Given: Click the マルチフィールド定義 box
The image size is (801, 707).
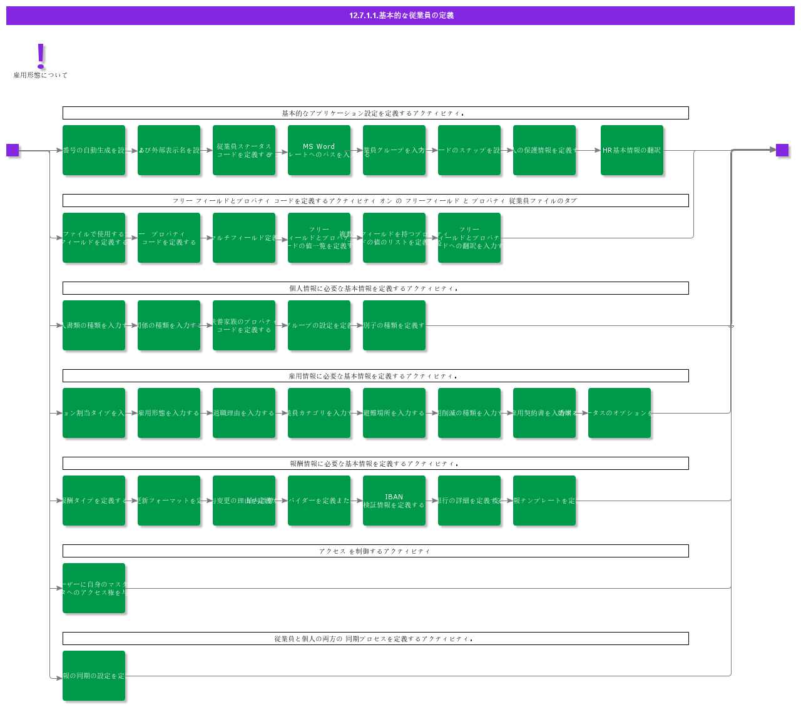Looking at the screenshot, I should tap(243, 238).
